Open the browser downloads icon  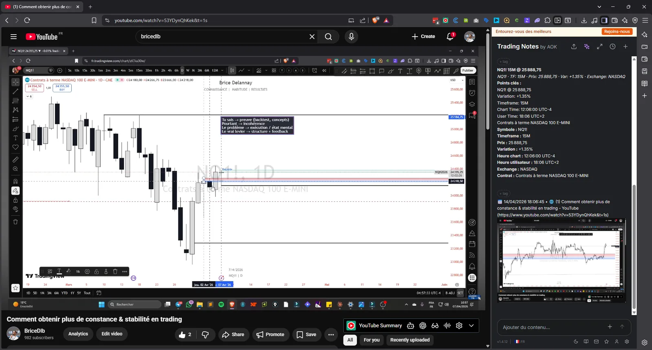584,20
